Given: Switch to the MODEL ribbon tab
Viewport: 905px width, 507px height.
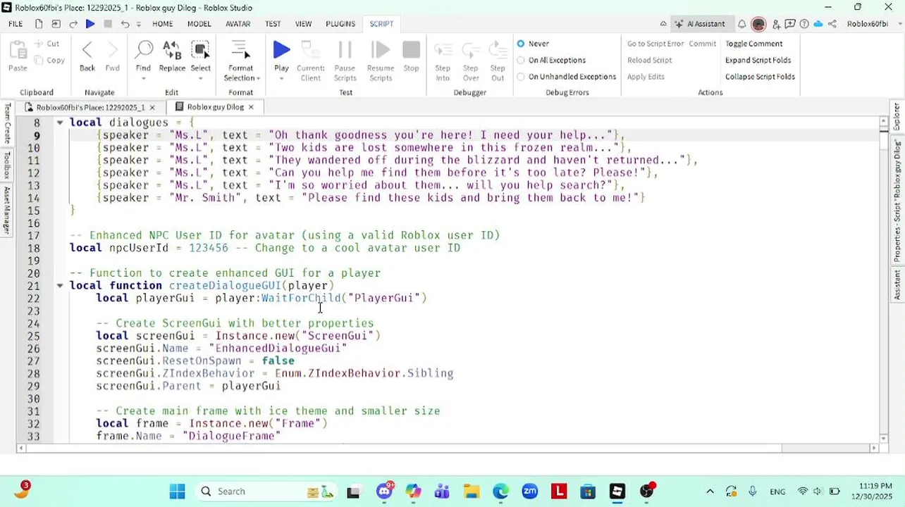Looking at the screenshot, I should (x=199, y=24).
